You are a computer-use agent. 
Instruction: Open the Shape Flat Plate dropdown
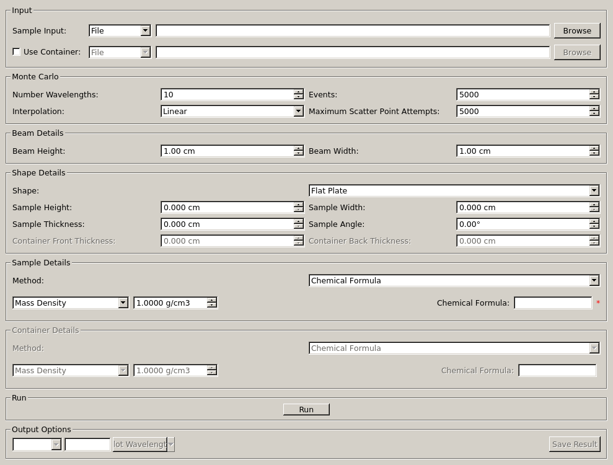pyautogui.click(x=594, y=191)
